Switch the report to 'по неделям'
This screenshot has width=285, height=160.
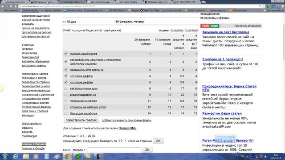click(177, 30)
